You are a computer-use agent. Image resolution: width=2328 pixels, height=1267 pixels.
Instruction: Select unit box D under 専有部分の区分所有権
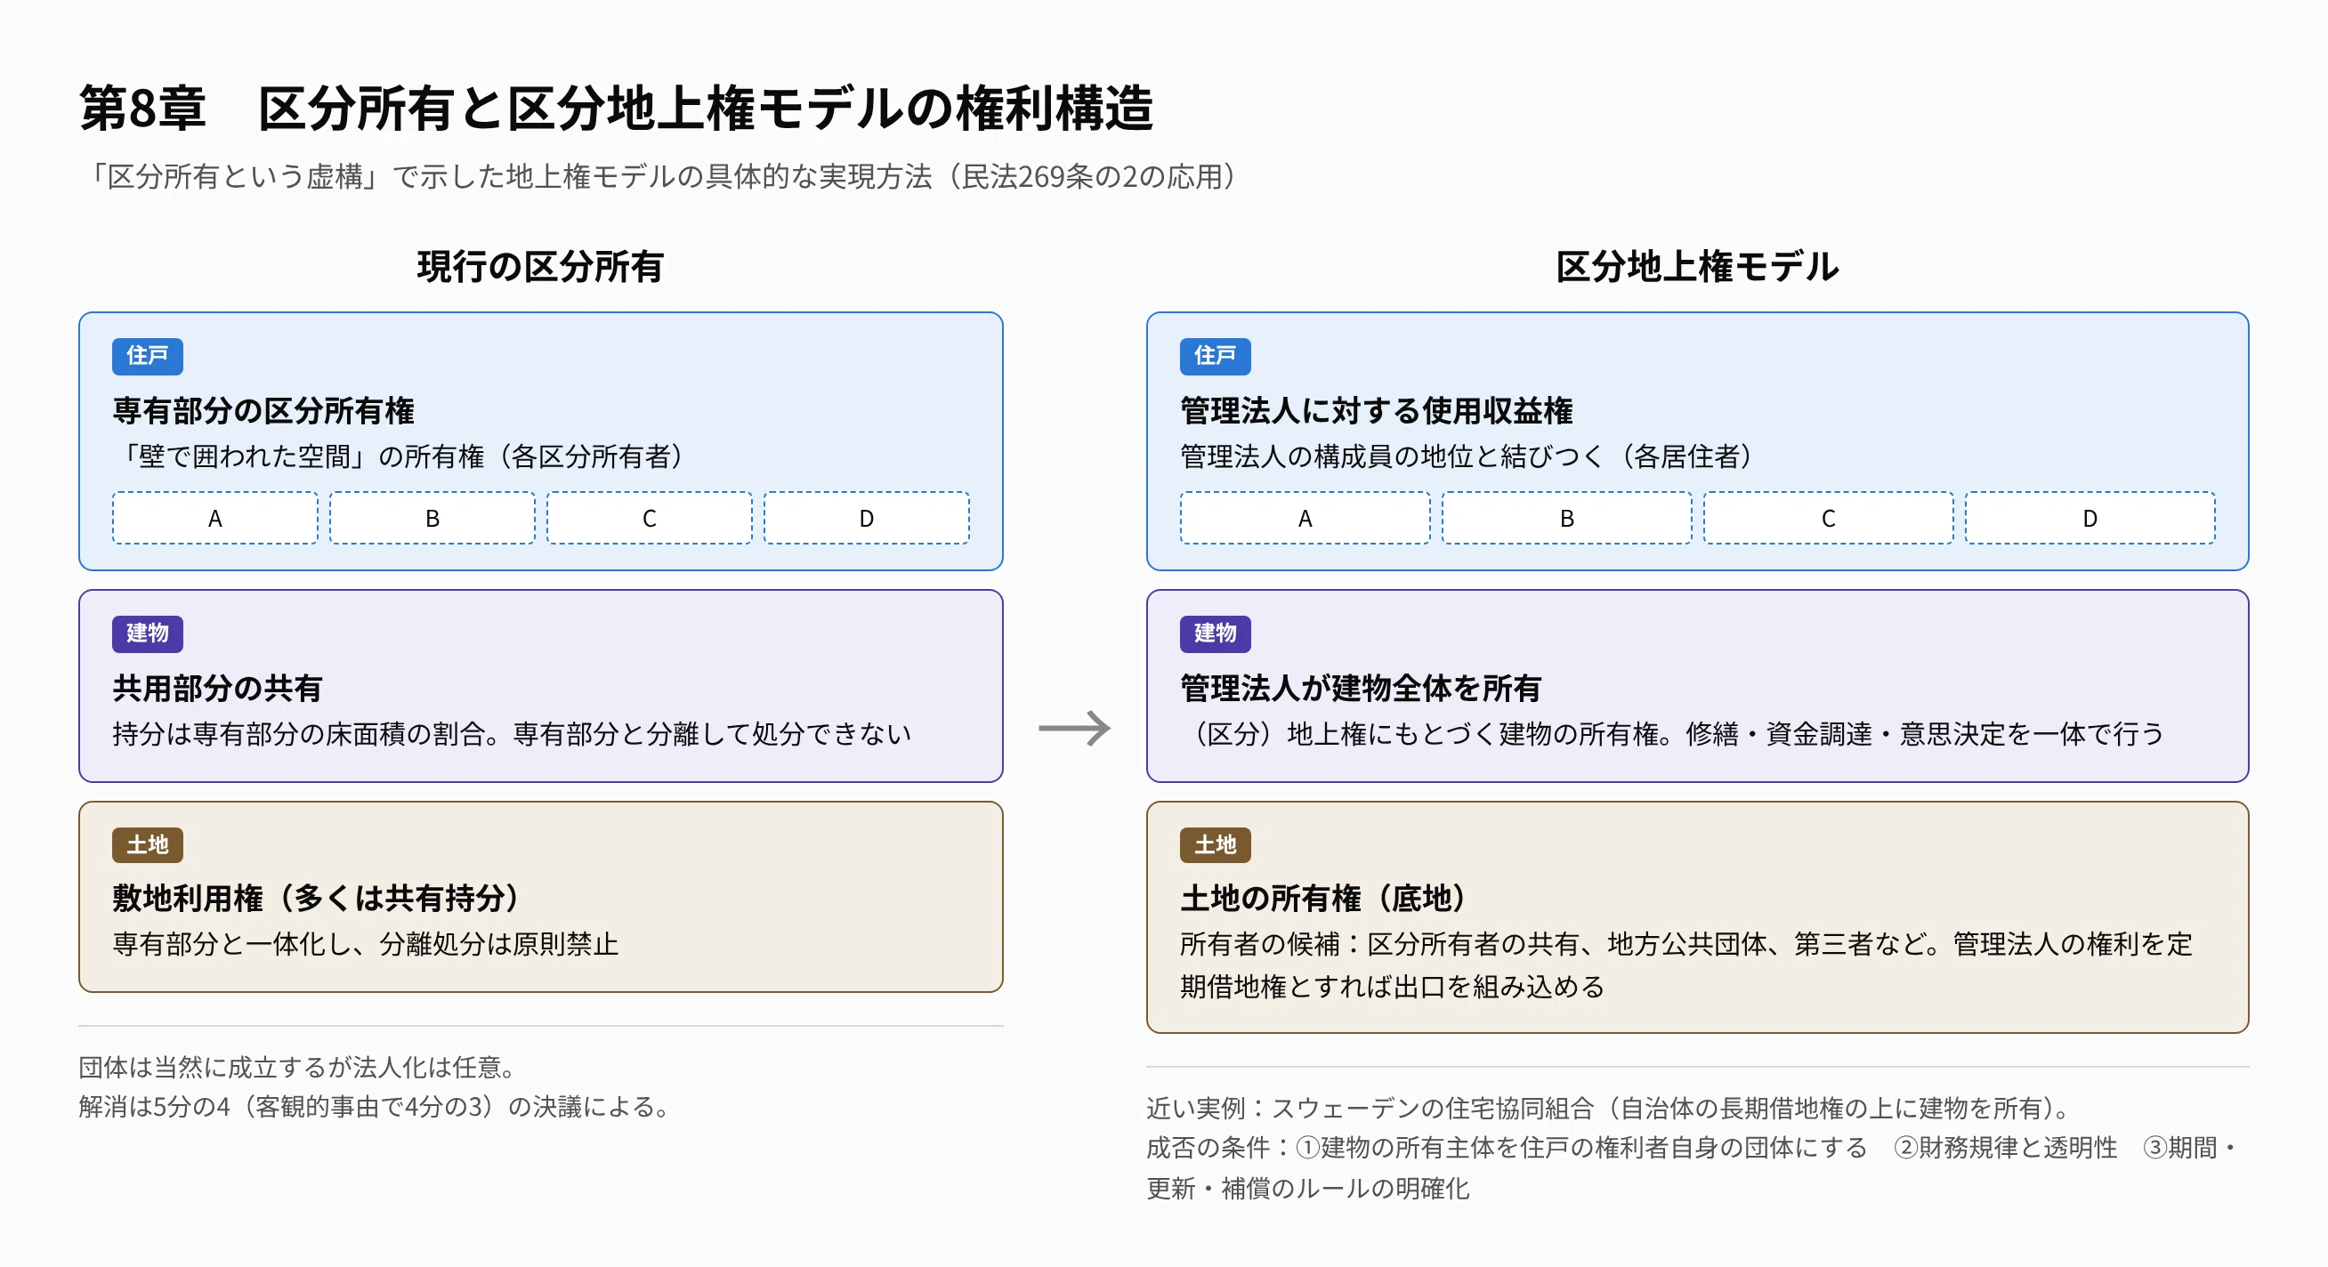point(866,518)
